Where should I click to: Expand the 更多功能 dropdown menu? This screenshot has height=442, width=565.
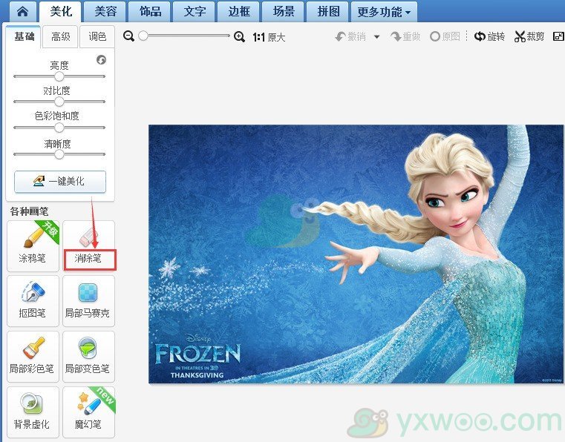(x=383, y=12)
